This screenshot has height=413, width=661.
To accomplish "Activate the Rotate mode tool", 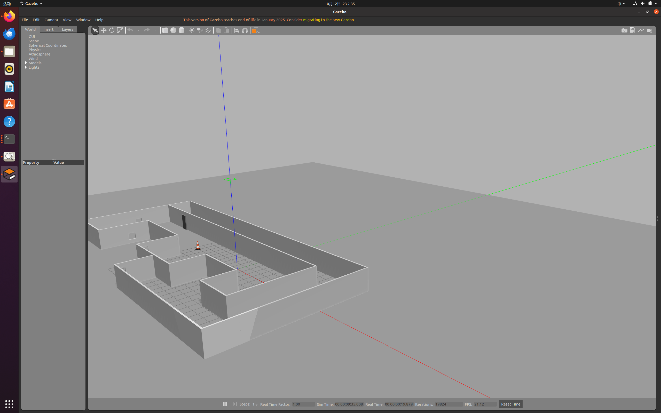I will [112, 30].
